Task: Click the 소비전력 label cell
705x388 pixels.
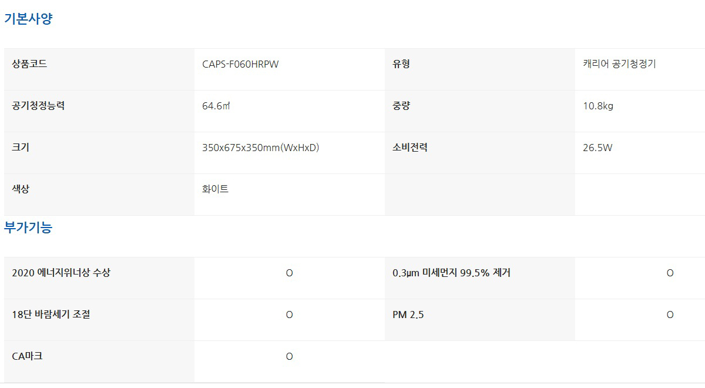Action: click(410, 148)
